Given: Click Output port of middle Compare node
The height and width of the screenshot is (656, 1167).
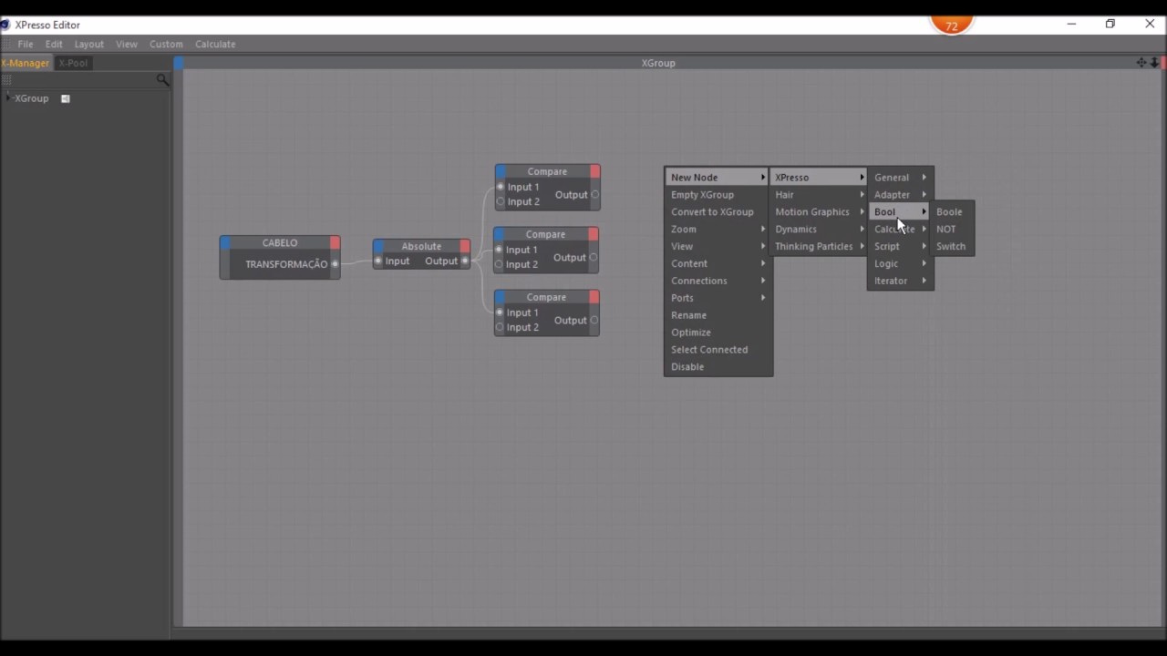Looking at the screenshot, I should 594,257.
